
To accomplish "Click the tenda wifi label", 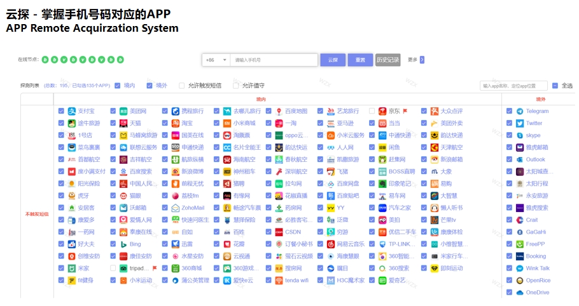I will coord(296,280).
